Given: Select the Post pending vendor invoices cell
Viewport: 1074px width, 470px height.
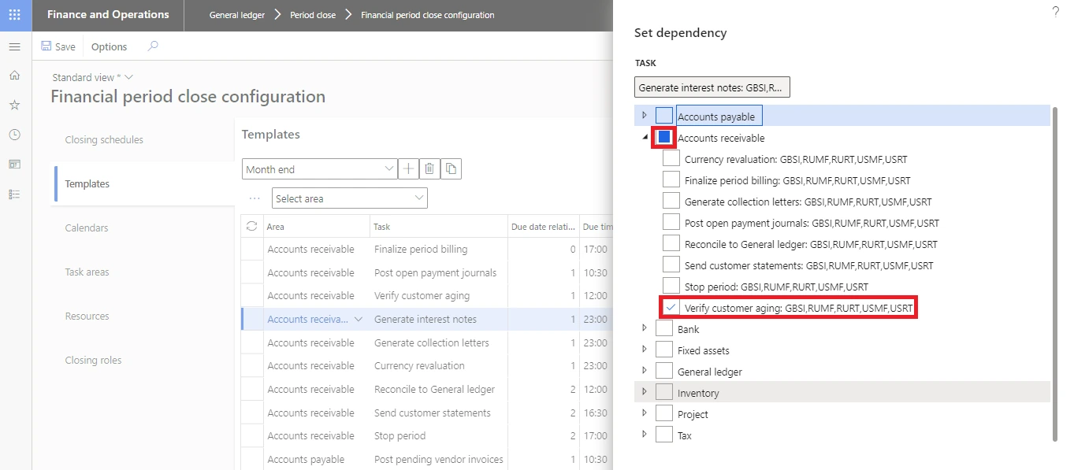Looking at the screenshot, I should (x=438, y=459).
